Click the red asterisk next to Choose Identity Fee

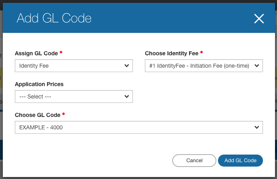(x=202, y=53)
